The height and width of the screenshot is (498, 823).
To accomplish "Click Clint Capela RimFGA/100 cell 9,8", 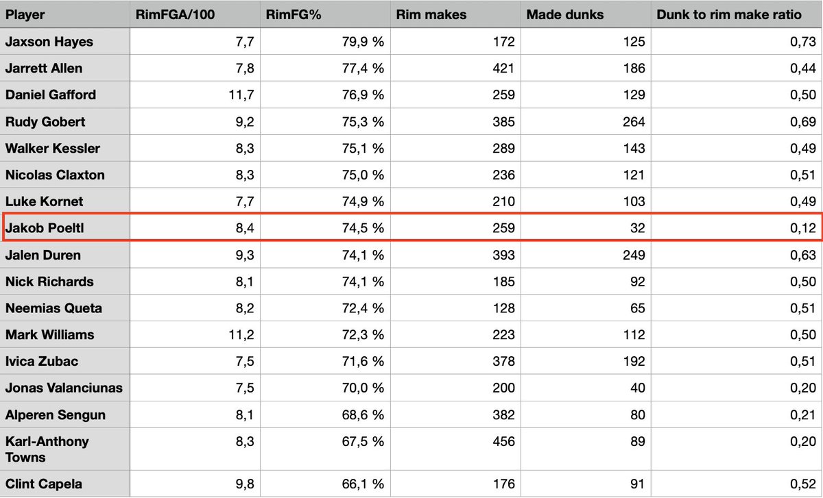I will click(x=195, y=484).
